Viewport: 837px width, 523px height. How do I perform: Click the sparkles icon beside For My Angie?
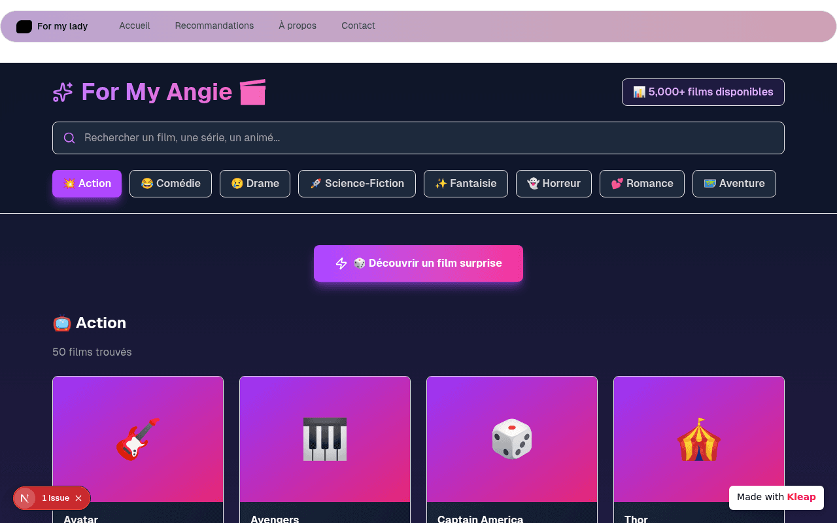pos(63,92)
